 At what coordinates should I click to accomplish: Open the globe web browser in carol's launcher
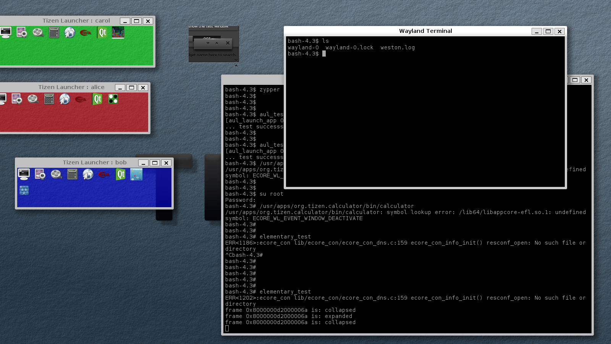pos(70,32)
